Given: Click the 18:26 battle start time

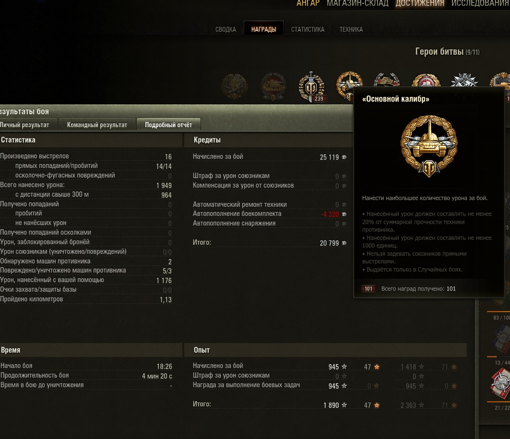Looking at the screenshot, I should click(x=164, y=367).
